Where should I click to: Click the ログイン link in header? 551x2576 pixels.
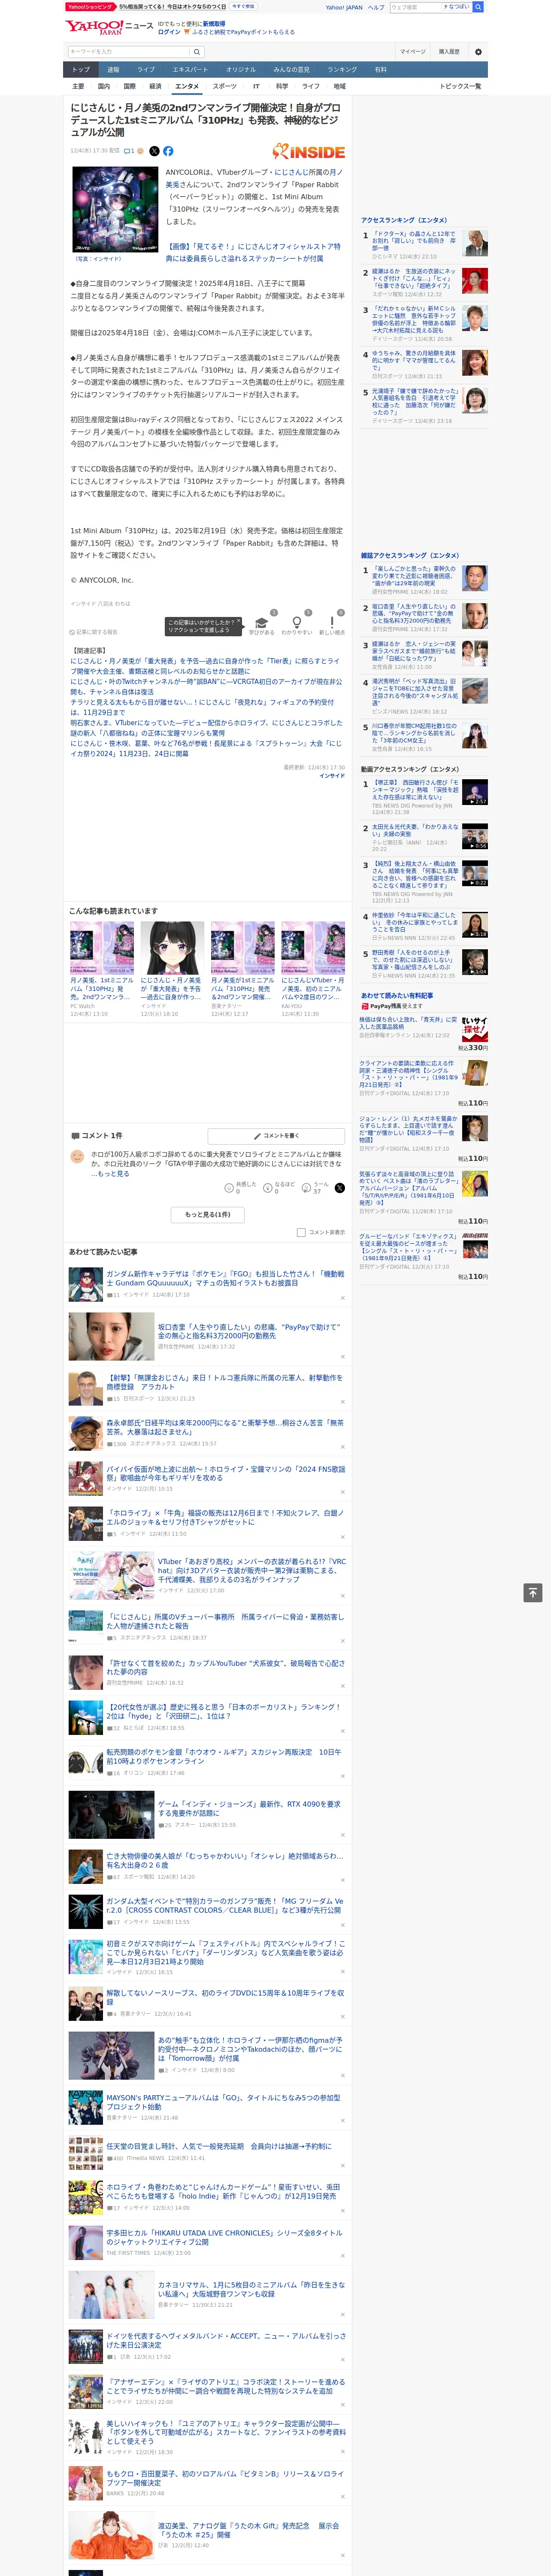(169, 32)
